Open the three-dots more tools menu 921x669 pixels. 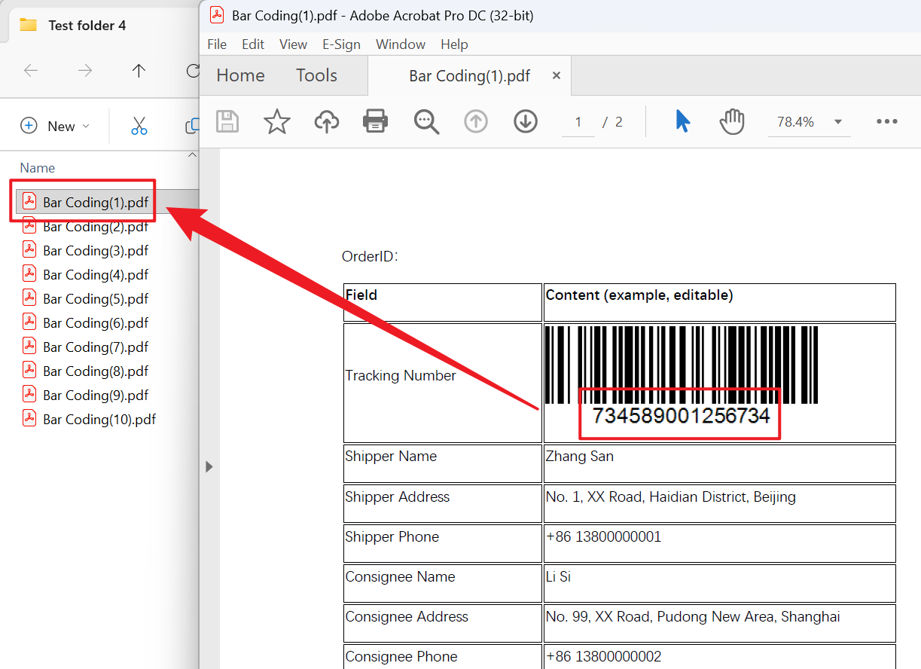(x=887, y=122)
